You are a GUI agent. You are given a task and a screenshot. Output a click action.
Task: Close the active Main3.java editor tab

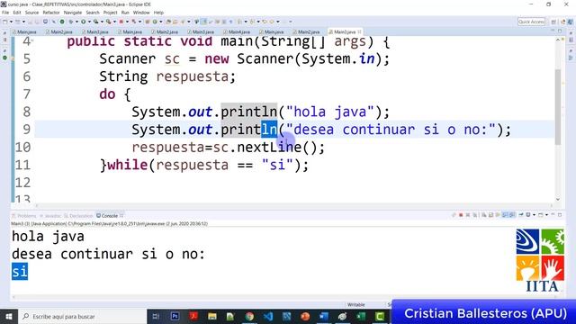tap(359, 32)
